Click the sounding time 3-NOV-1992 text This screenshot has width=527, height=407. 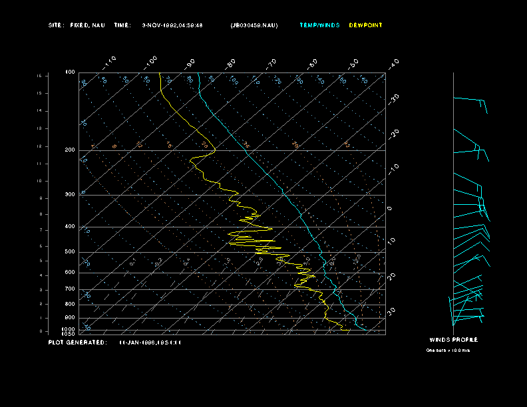172,25
